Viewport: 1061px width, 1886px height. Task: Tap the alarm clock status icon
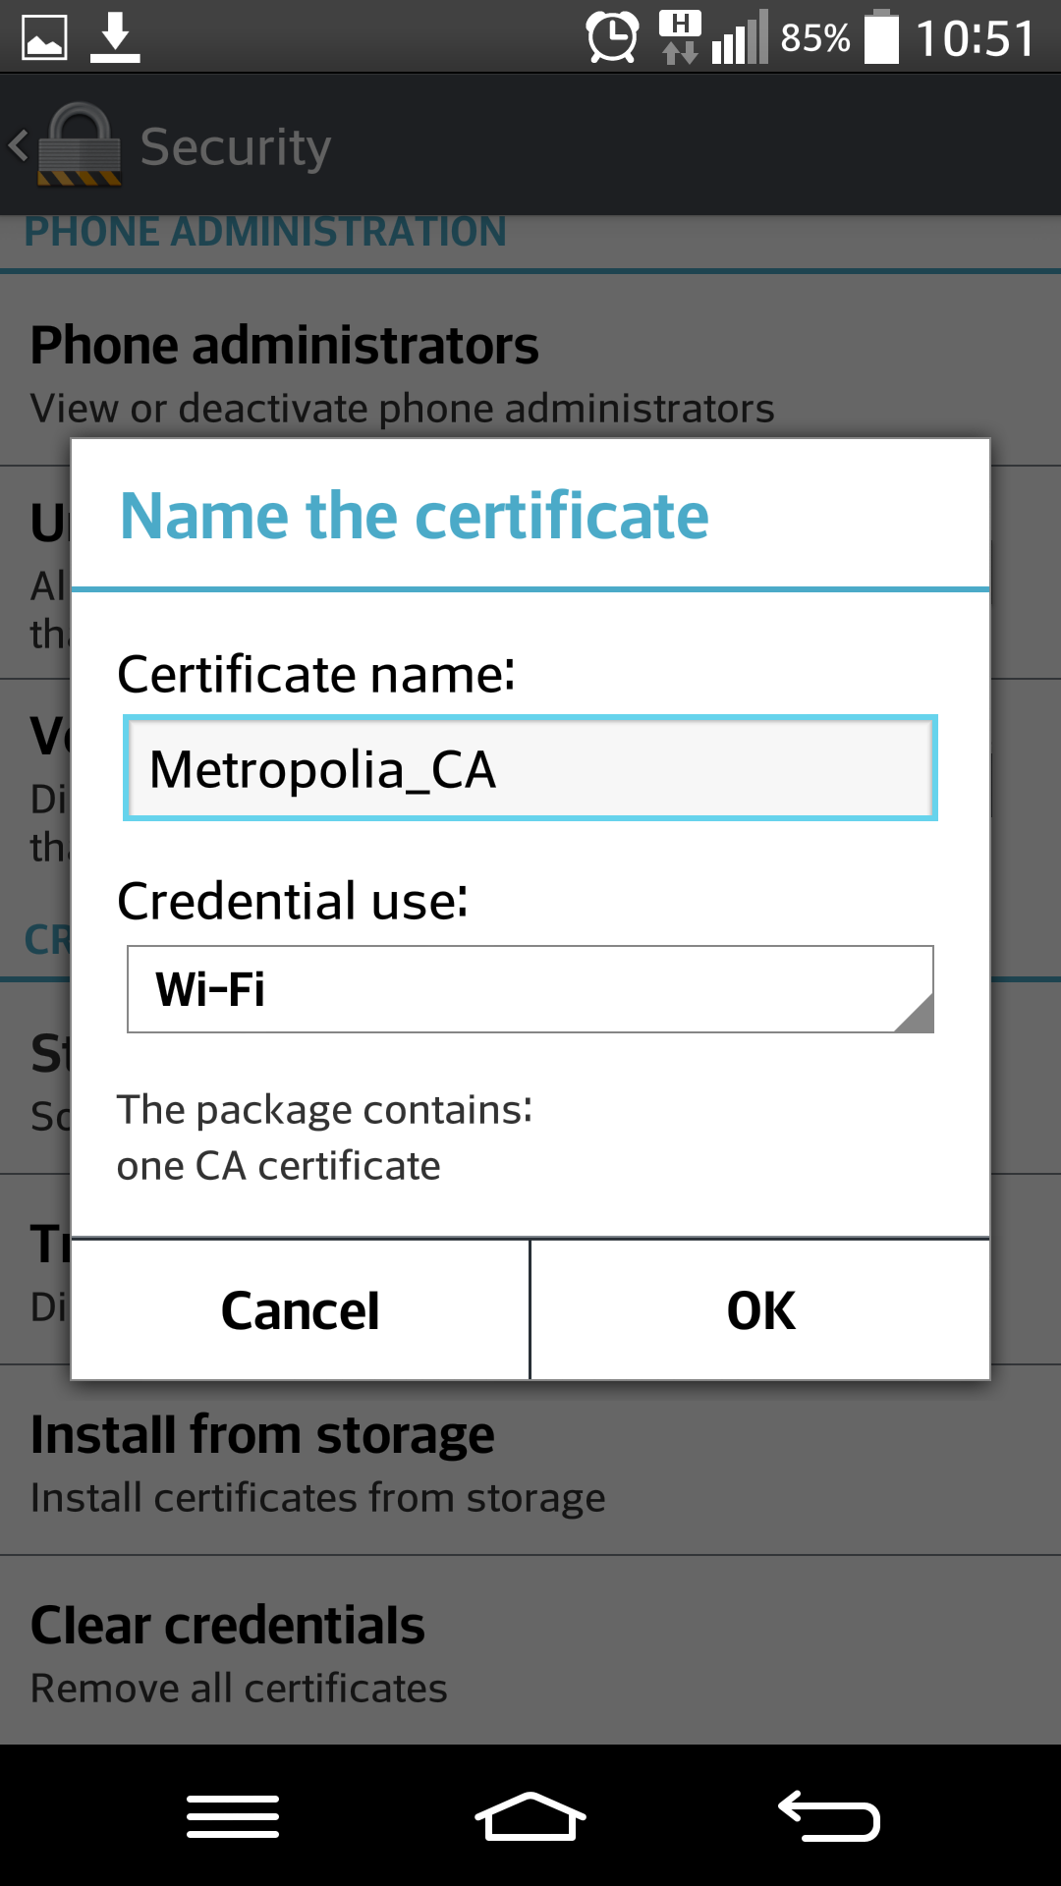tap(612, 37)
